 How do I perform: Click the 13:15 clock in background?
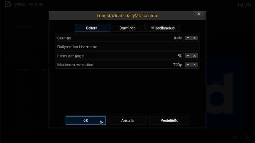tap(244, 4)
